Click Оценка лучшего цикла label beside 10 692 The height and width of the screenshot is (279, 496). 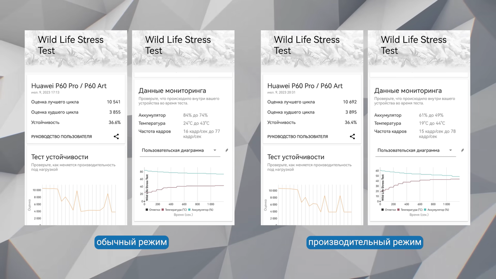tap(291, 102)
